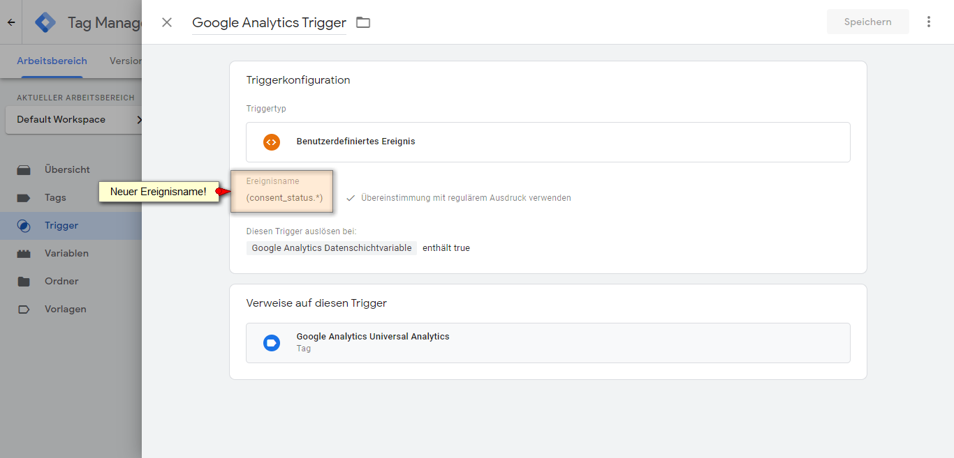Select the Google Analytics Datenschichtvariable condition chip

[332, 248]
